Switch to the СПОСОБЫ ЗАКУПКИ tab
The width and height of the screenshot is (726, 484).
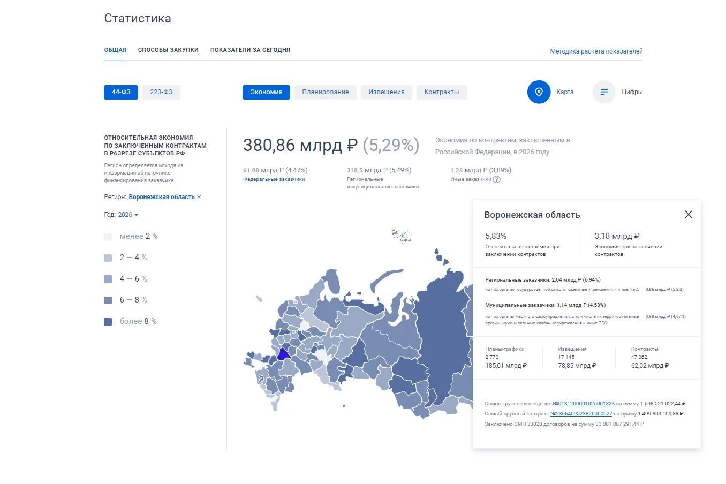pos(168,50)
